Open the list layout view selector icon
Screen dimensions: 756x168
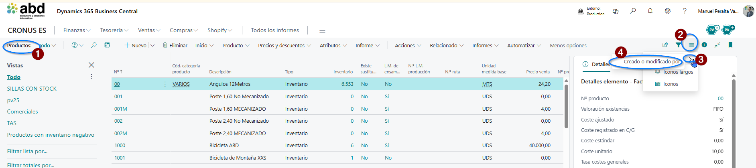[x=691, y=45]
